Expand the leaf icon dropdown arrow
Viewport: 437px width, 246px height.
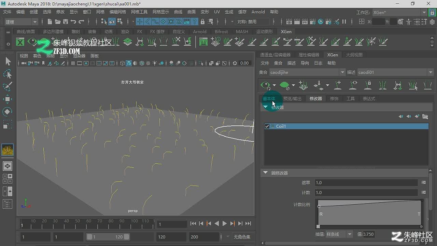[293, 85]
